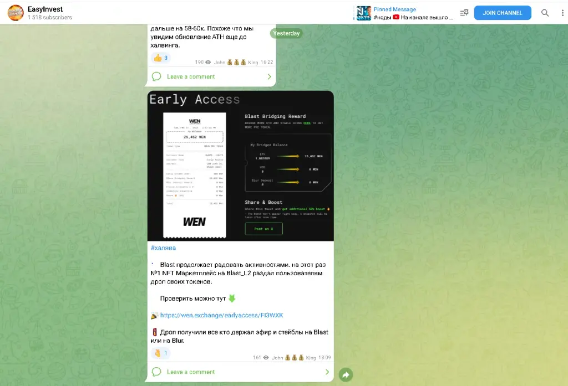Click the "Проверить можно тут" text line
Image resolution: width=568 pixels, height=386 pixels.
pos(192,298)
